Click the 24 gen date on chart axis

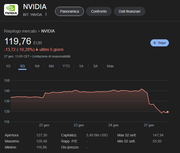click(113, 125)
